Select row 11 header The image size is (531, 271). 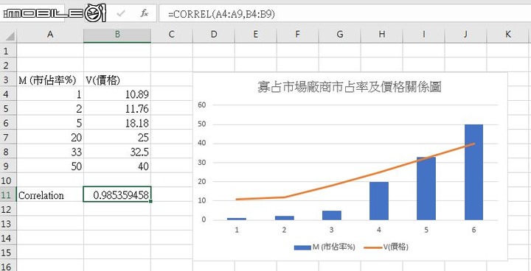point(8,195)
